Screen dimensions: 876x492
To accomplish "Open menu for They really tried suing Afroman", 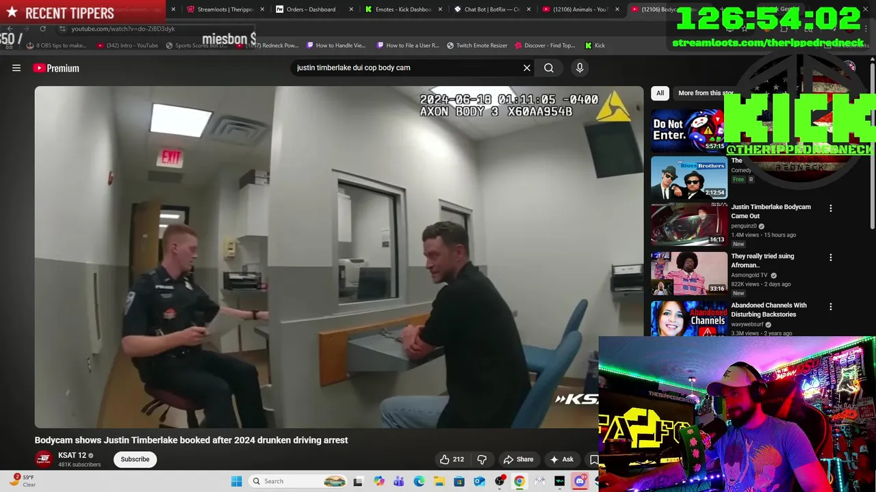I will pos(831,257).
